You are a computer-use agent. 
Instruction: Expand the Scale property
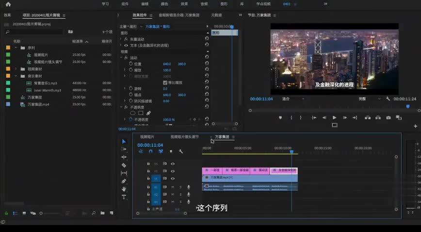click(125, 70)
